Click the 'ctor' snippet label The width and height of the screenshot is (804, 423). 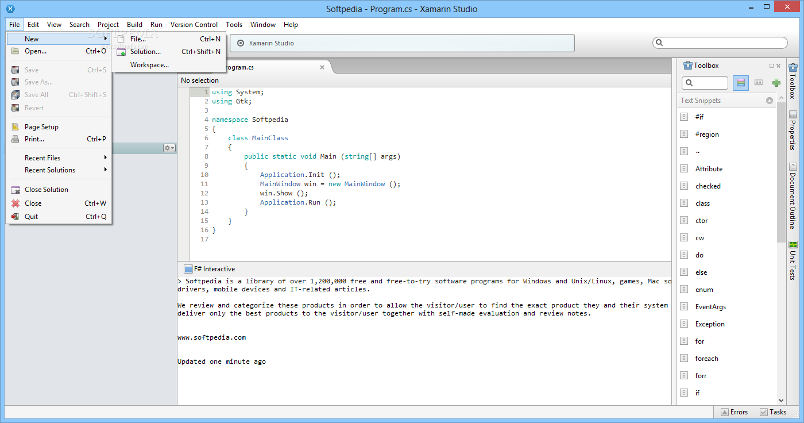[x=701, y=221]
